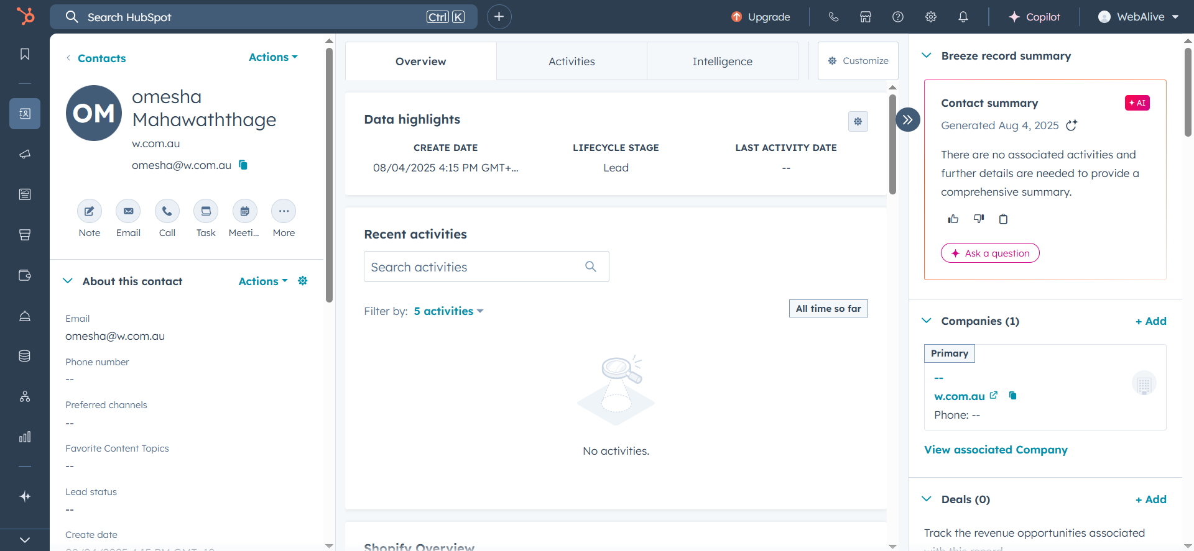Expand the sidebar bottom chevron
The image size is (1194, 551).
[x=25, y=540]
